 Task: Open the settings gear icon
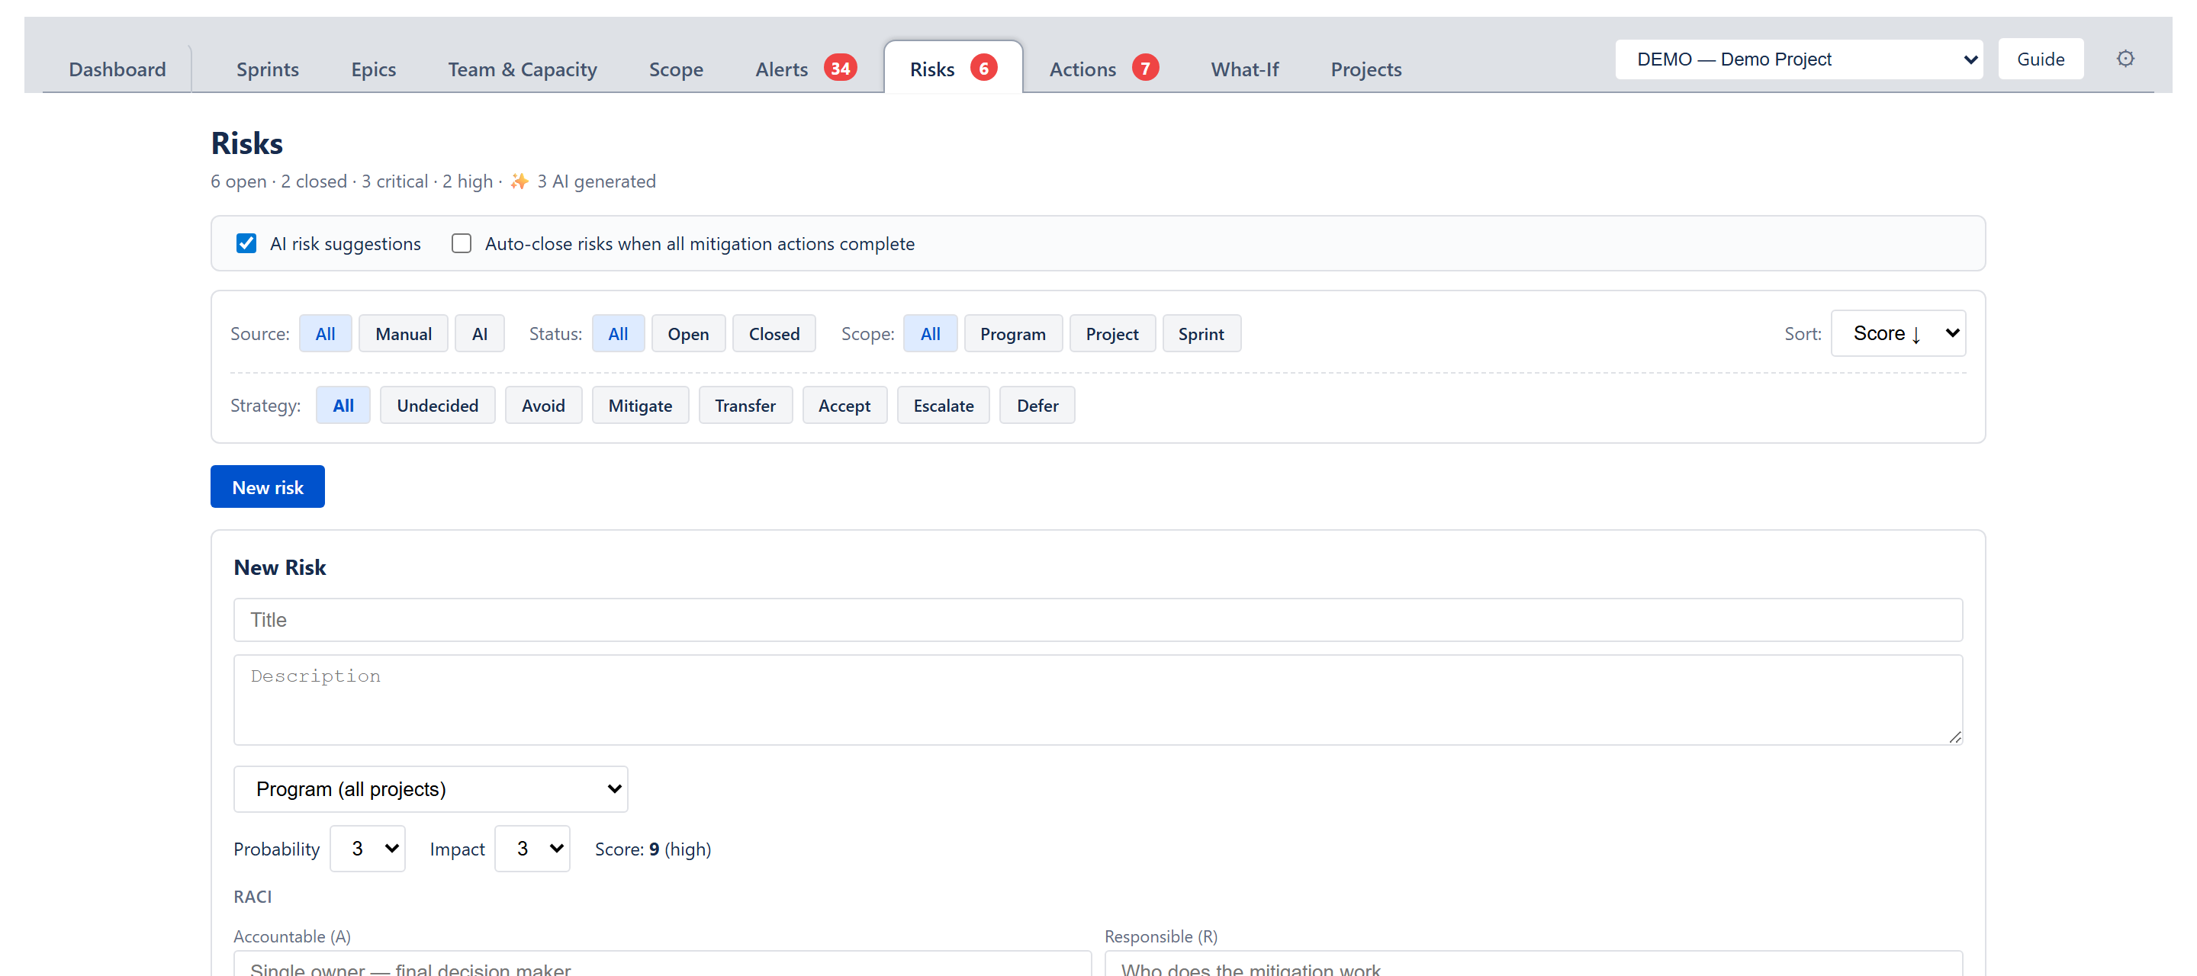click(2125, 59)
